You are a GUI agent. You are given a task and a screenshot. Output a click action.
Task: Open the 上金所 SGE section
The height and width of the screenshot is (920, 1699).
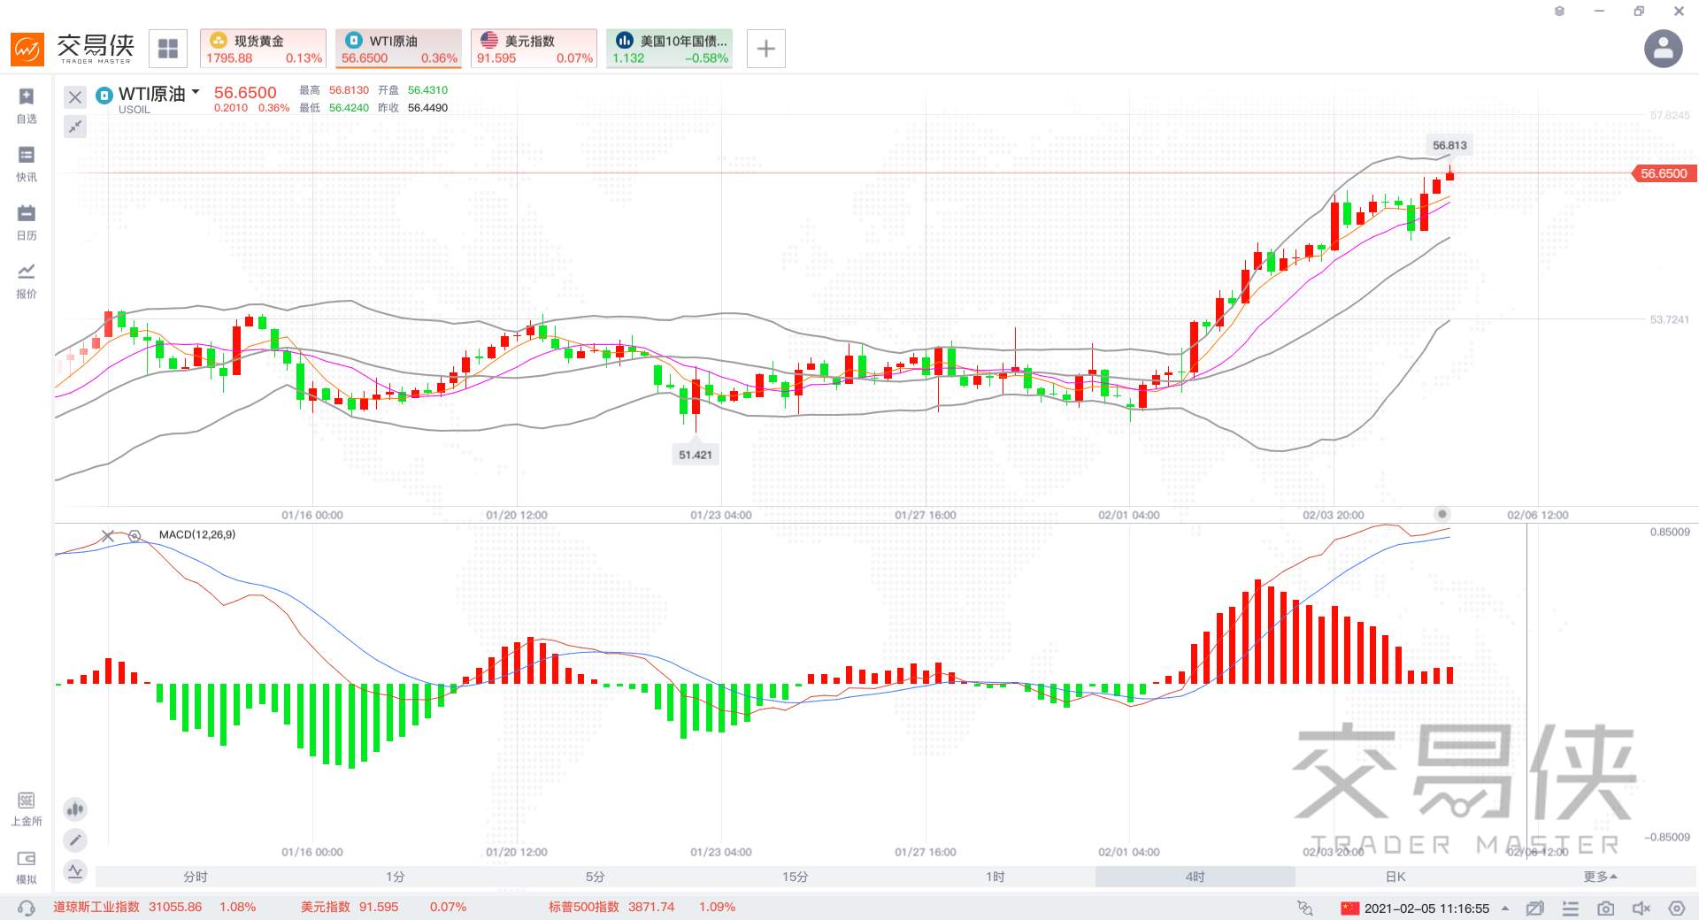point(27,809)
